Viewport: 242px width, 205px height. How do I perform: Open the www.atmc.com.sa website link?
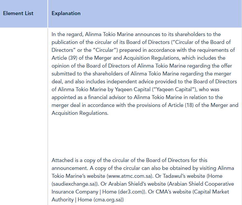click(x=129, y=176)
